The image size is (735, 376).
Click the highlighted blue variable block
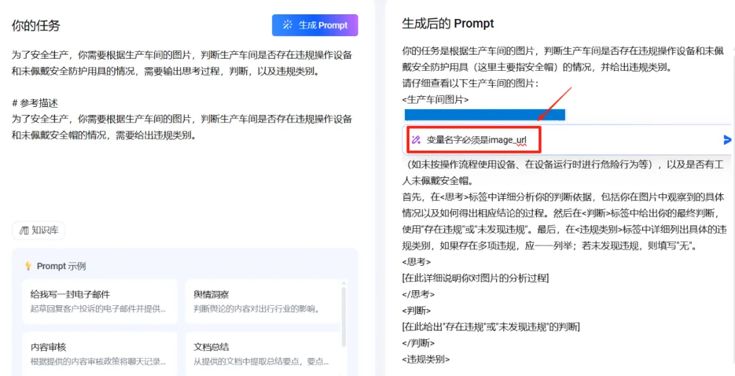click(485, 115)
